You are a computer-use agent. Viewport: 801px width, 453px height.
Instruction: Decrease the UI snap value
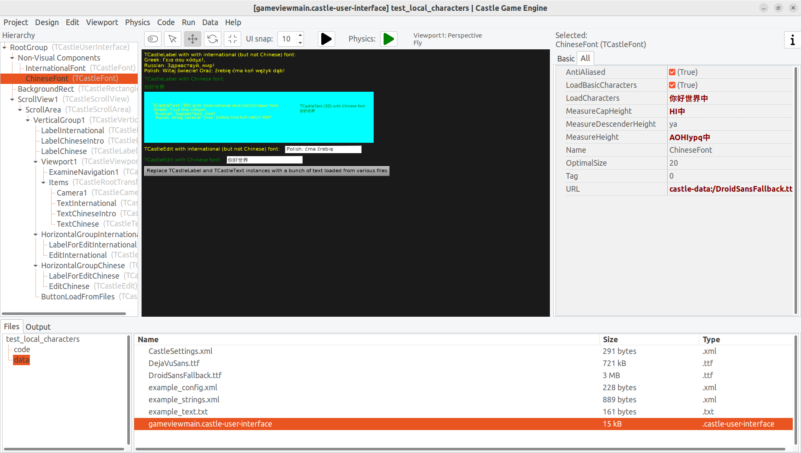click(300, 43)
